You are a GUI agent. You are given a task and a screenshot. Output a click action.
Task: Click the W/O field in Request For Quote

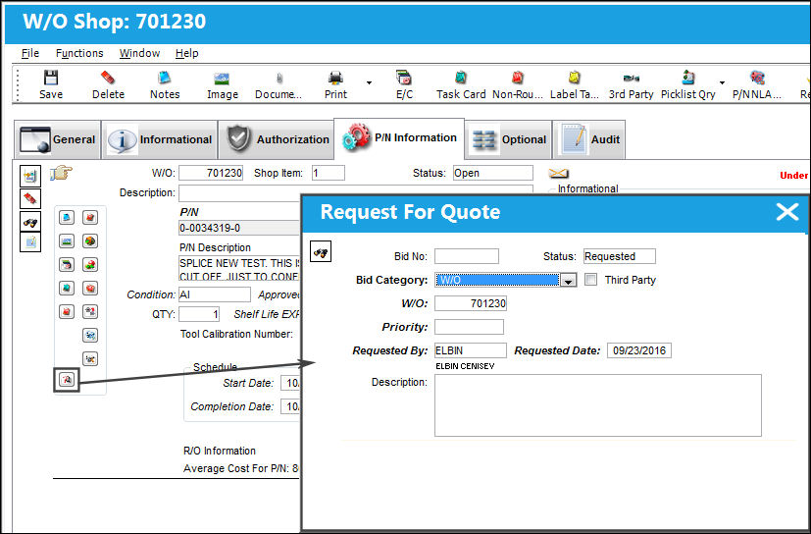(470, 303)
